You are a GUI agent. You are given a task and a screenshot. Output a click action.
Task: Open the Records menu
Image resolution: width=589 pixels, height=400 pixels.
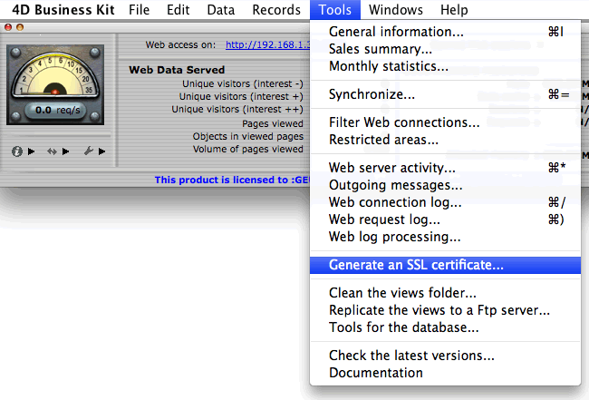coord(276,10)
